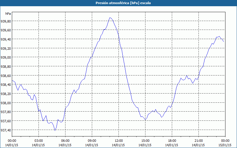Click the 939,80 y-axis value
The height and width of the screenshot is (148, 237).
(x=6, y=21)
